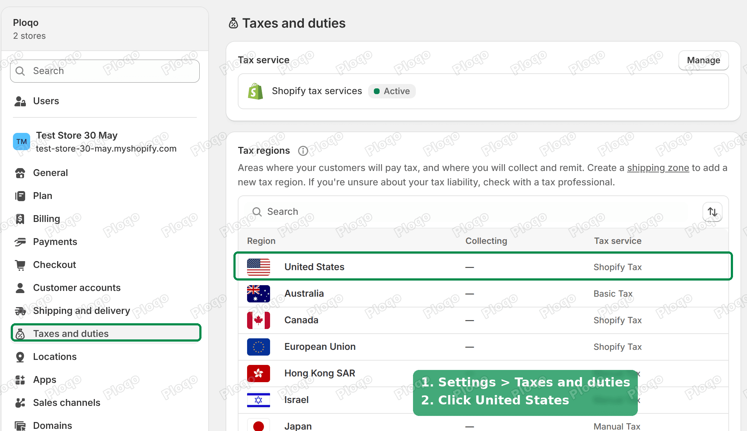
Task: Click the General store icon
Action: click(20, 173)
